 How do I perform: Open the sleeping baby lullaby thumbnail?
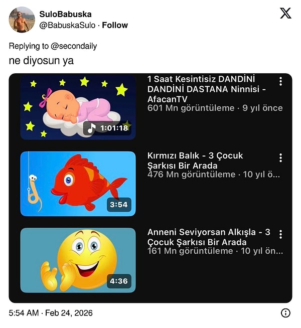[x=78, y=106]
